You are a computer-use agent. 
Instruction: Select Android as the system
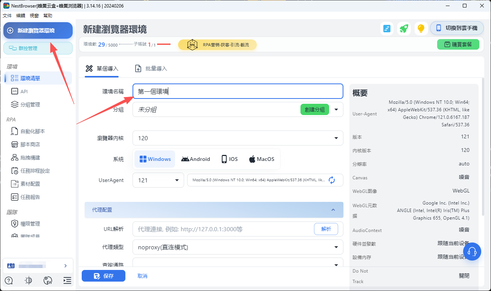pyautogui.click(x=195, y=159)
